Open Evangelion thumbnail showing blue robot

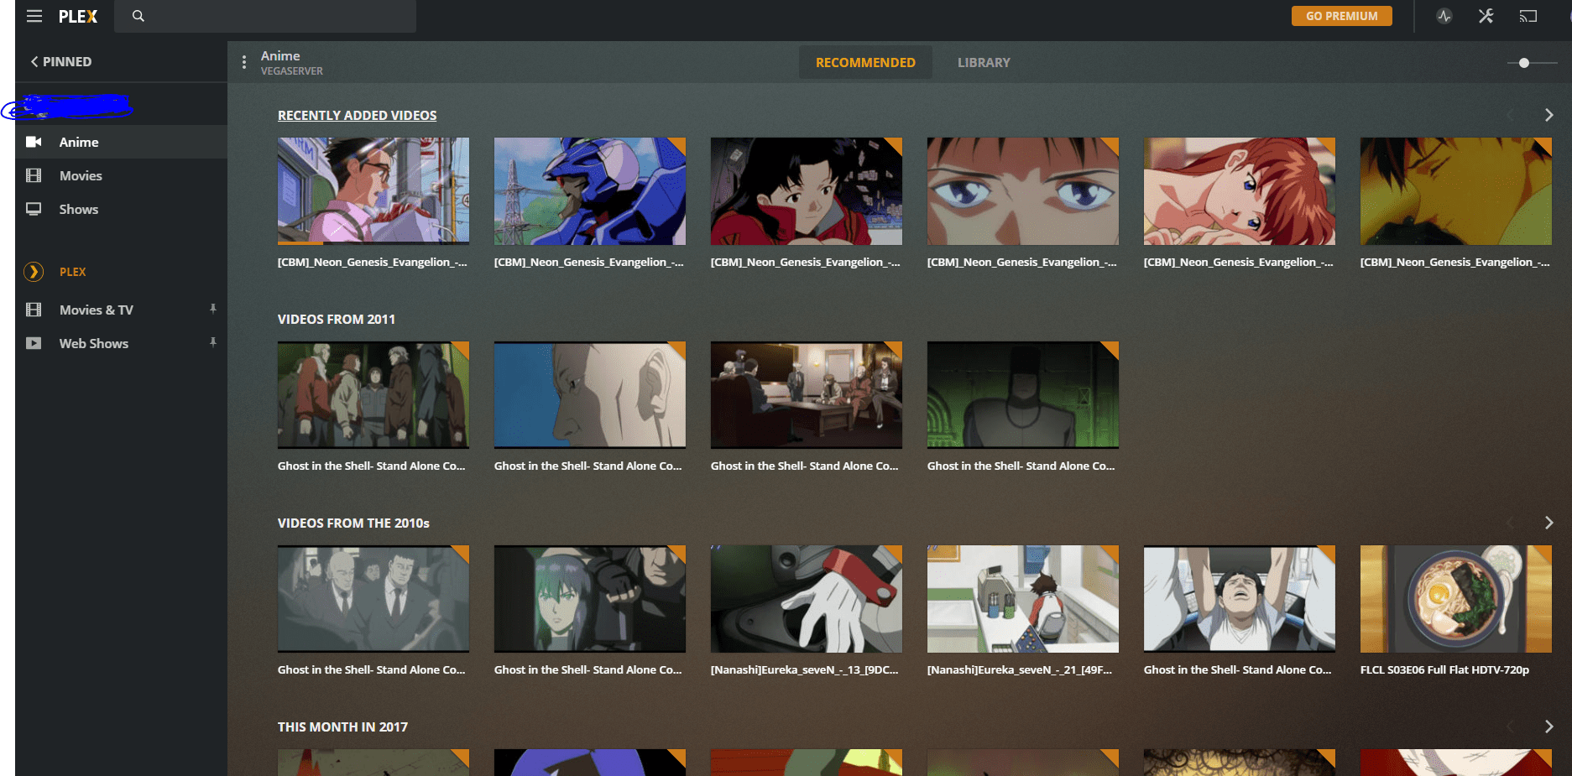[590, 191]
